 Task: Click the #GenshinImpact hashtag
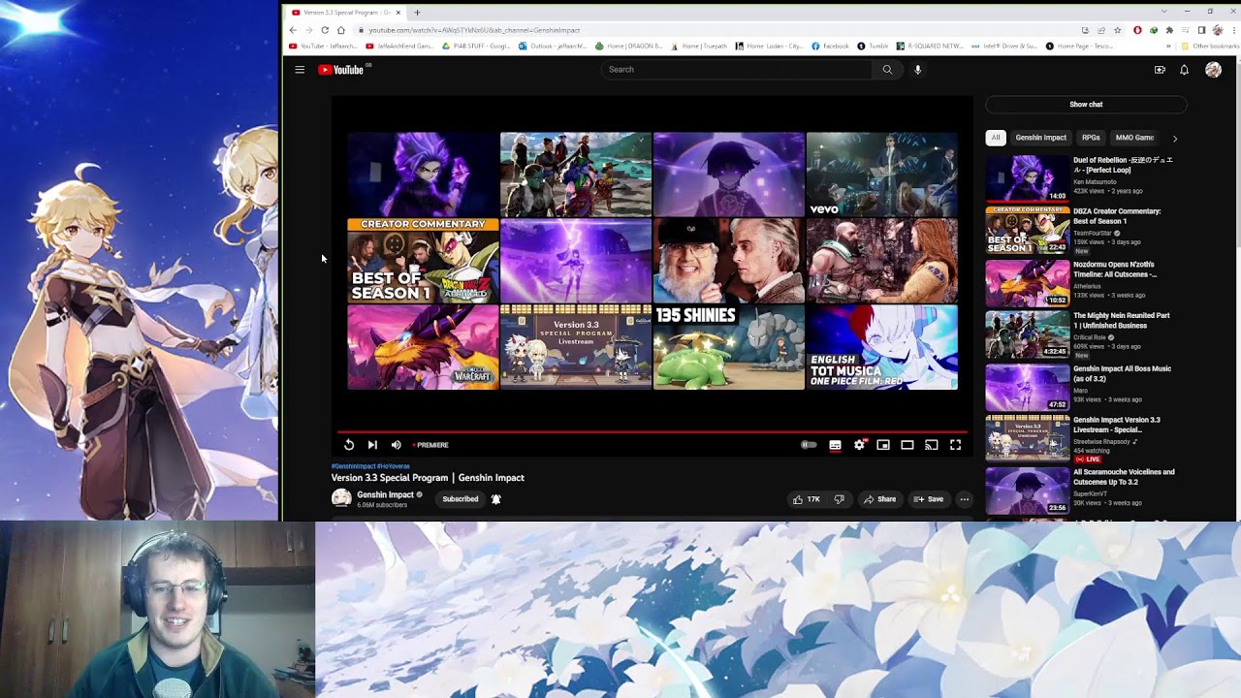point(353,466)
